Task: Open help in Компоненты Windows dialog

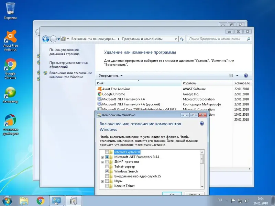Action: 202,124
